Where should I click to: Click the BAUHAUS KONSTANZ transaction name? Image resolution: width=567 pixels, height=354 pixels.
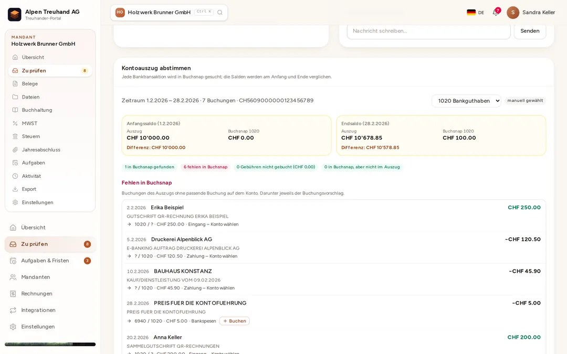point(183,271)
